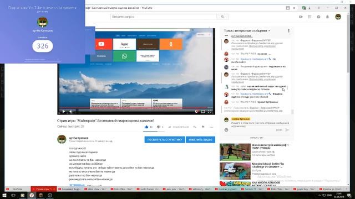Seek using the video progress bar
355x199 pixels.
(136, 108)
